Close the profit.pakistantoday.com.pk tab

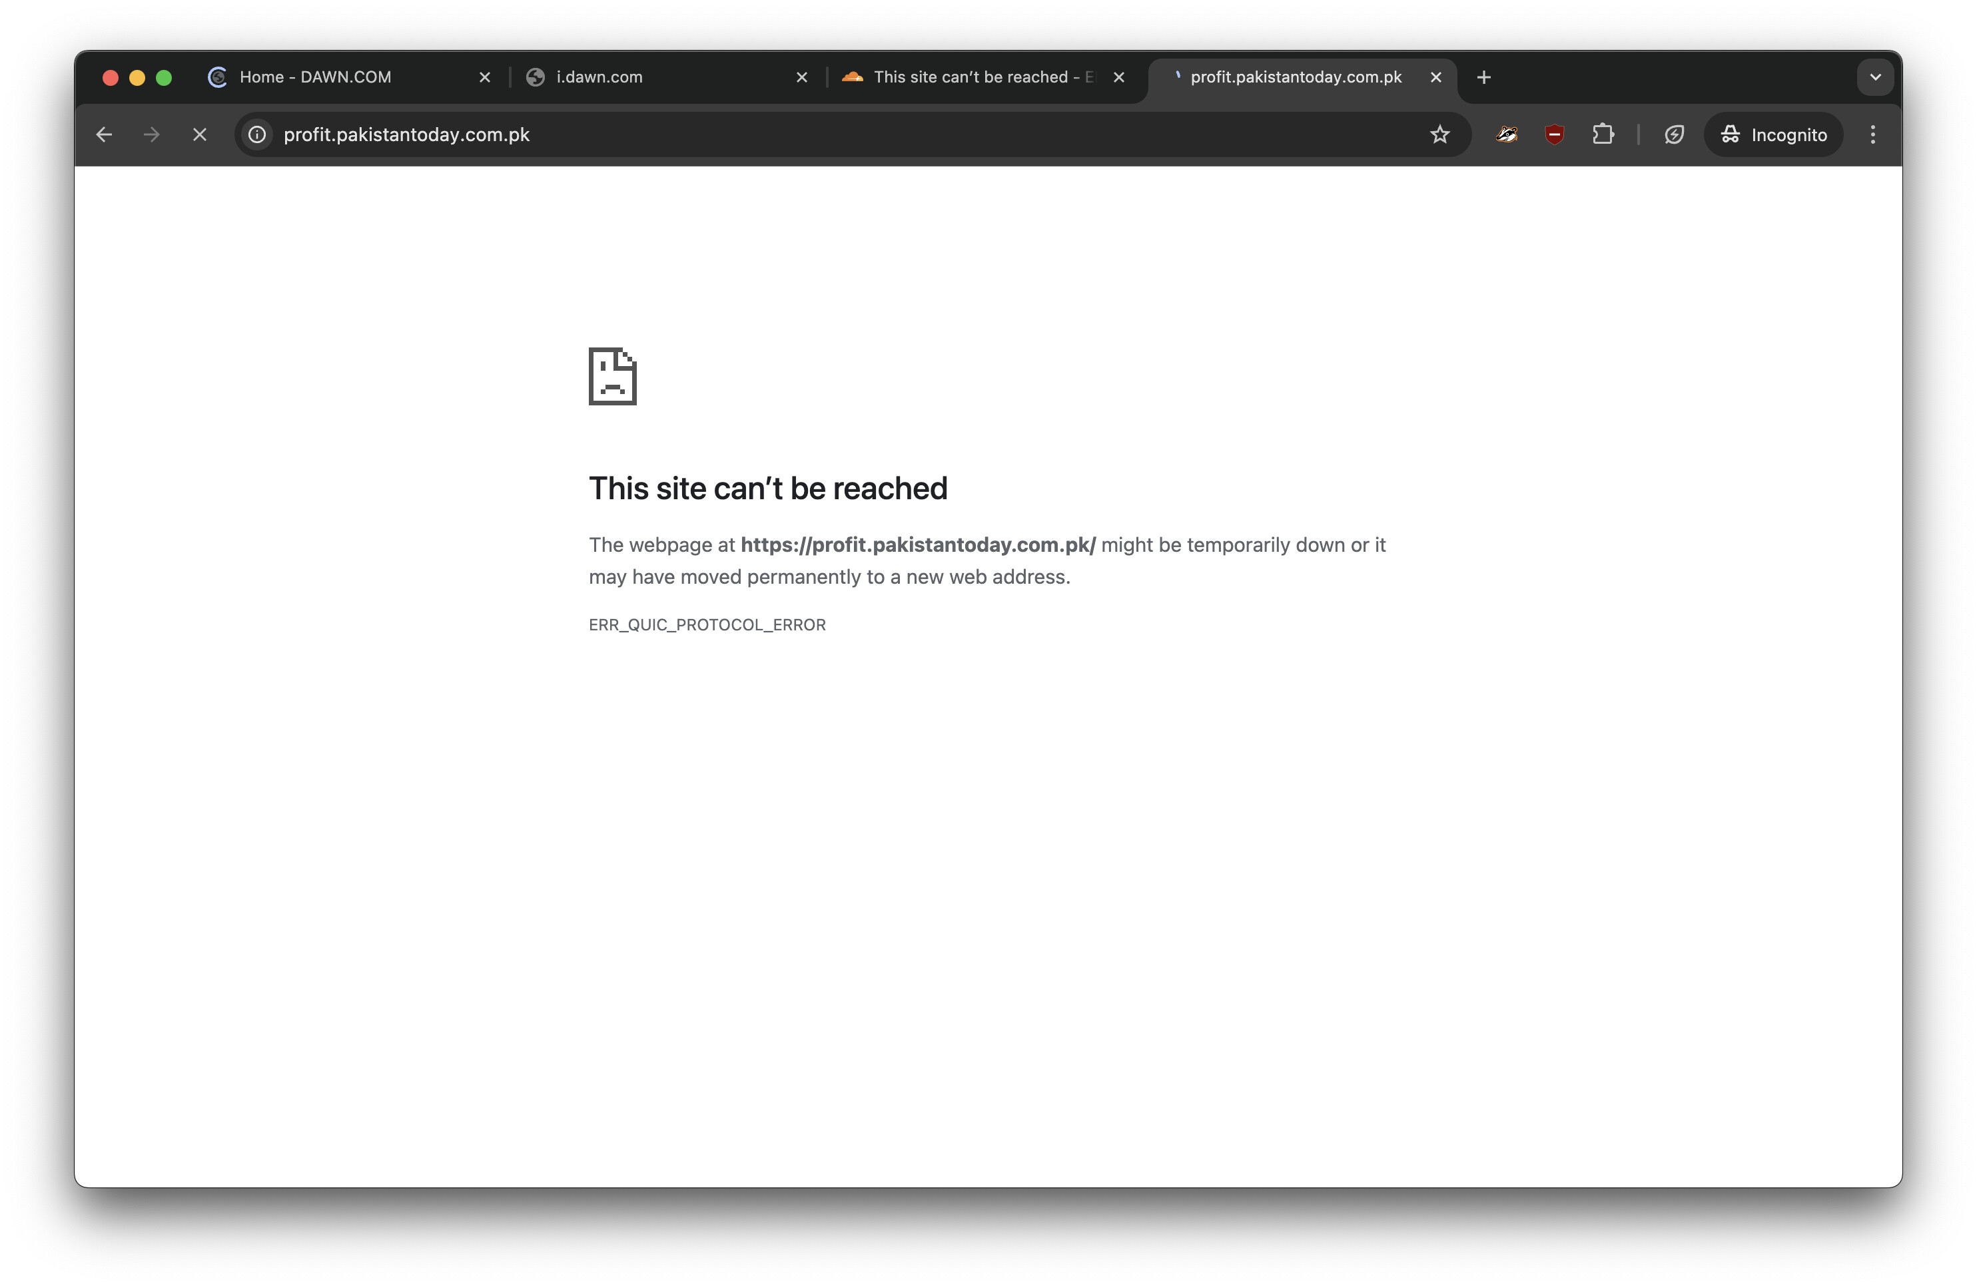tap(1435, 77)
